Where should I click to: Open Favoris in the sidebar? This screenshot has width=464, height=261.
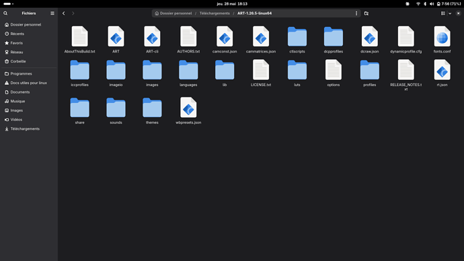pyautogui.click(x=29, y=43)
